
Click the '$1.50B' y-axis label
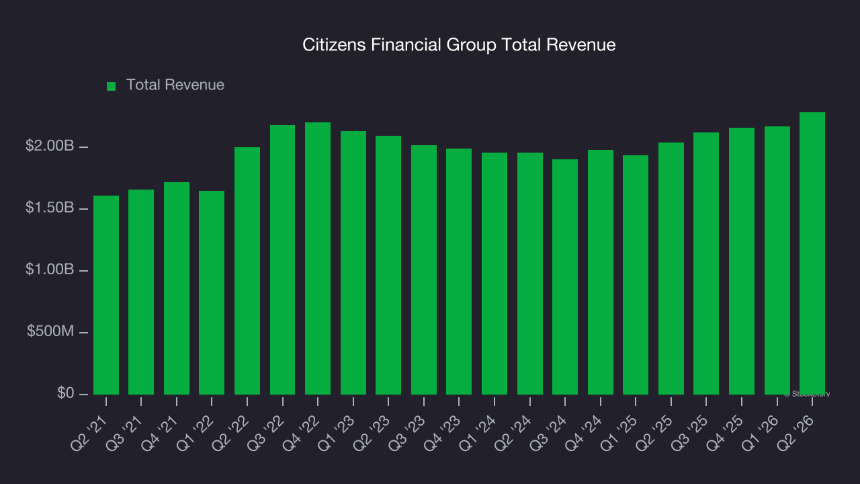49,208
